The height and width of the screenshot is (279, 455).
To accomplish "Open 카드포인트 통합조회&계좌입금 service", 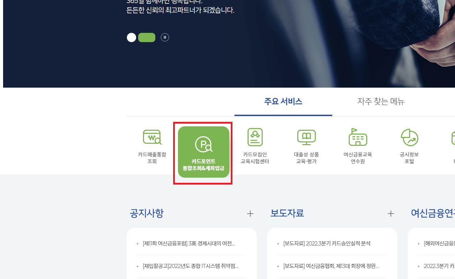I will (204, 152).
